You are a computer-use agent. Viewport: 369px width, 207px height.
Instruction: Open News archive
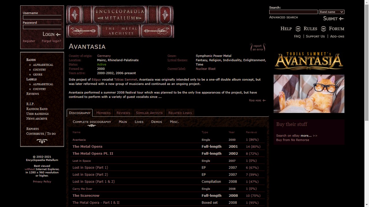tap(37, 118)
